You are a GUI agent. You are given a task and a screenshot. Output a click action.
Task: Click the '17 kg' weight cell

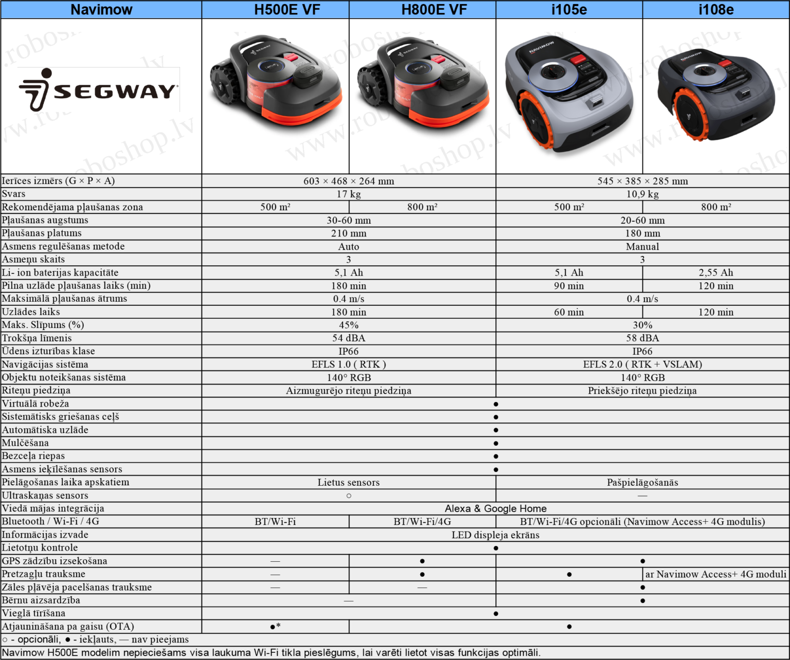(x=349, y=194)
